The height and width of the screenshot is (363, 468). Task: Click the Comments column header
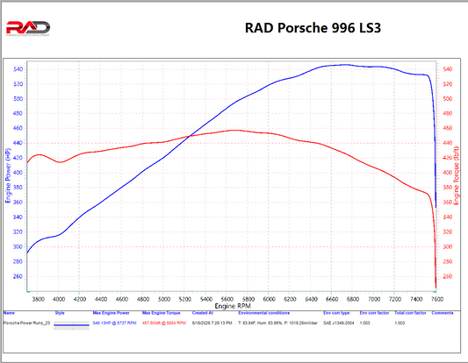coord(443,313)
